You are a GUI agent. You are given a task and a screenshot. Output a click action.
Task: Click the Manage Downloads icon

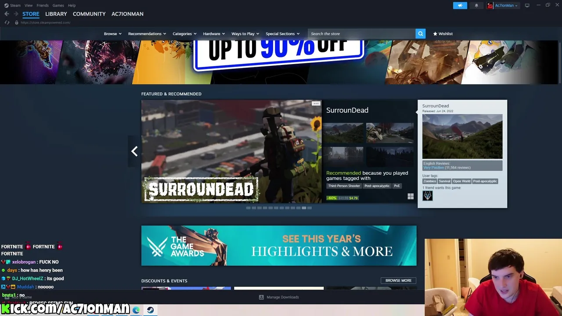pyautogui.click(x=261, y=297)
